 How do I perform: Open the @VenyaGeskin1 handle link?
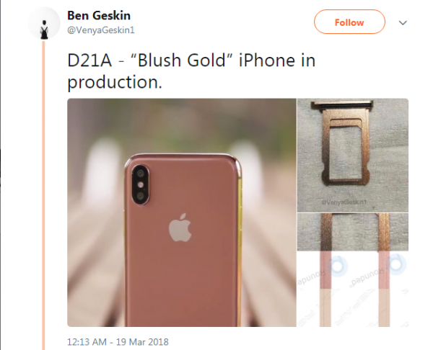click(101, 30)
